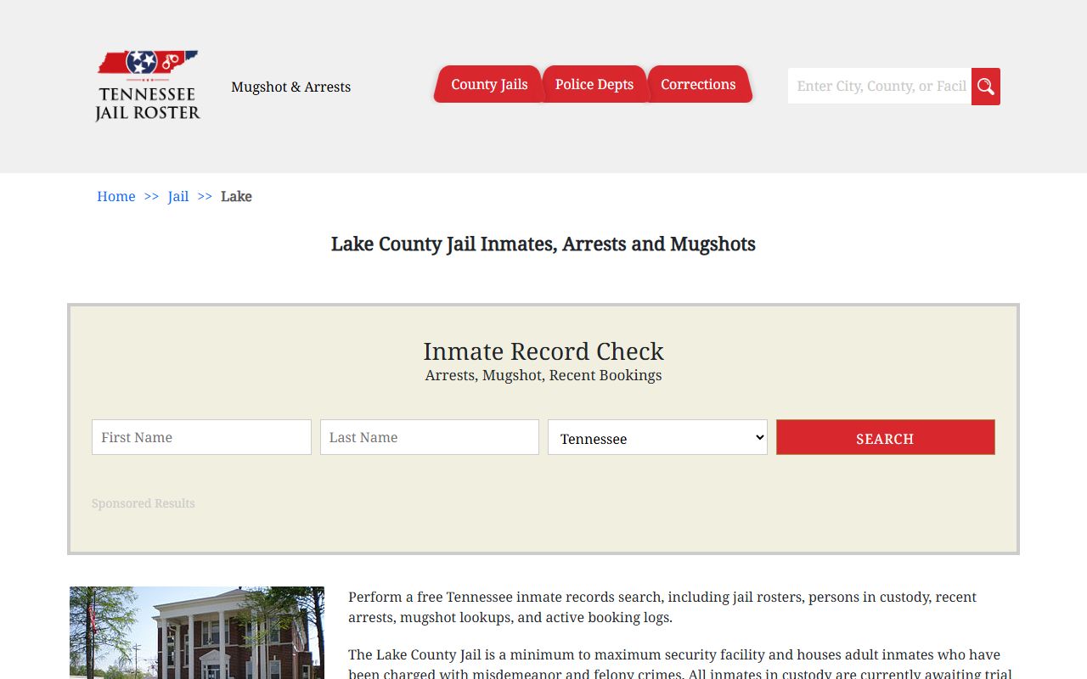Click the Tennessee Jail Roster logo
The width and height of the screenshot is (1087, 679).
pos(148,86)
